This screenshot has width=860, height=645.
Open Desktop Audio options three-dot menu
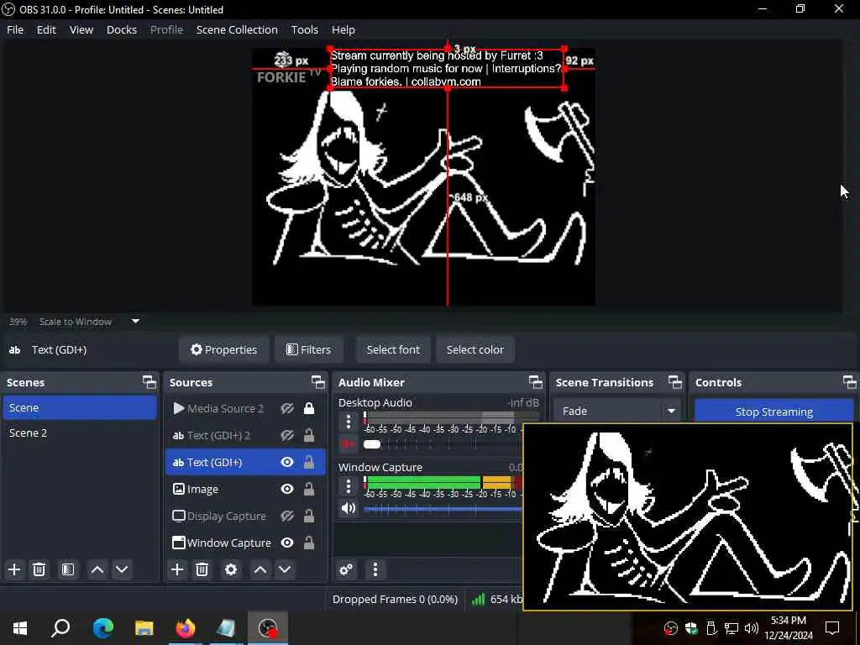tap(349, 422)
